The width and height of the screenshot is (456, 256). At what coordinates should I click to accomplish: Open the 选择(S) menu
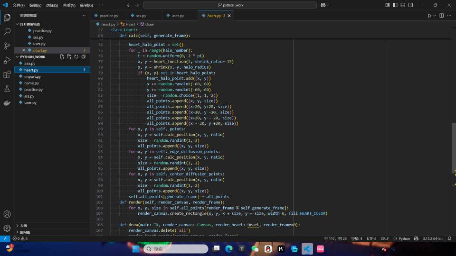(x=52, y=5)
